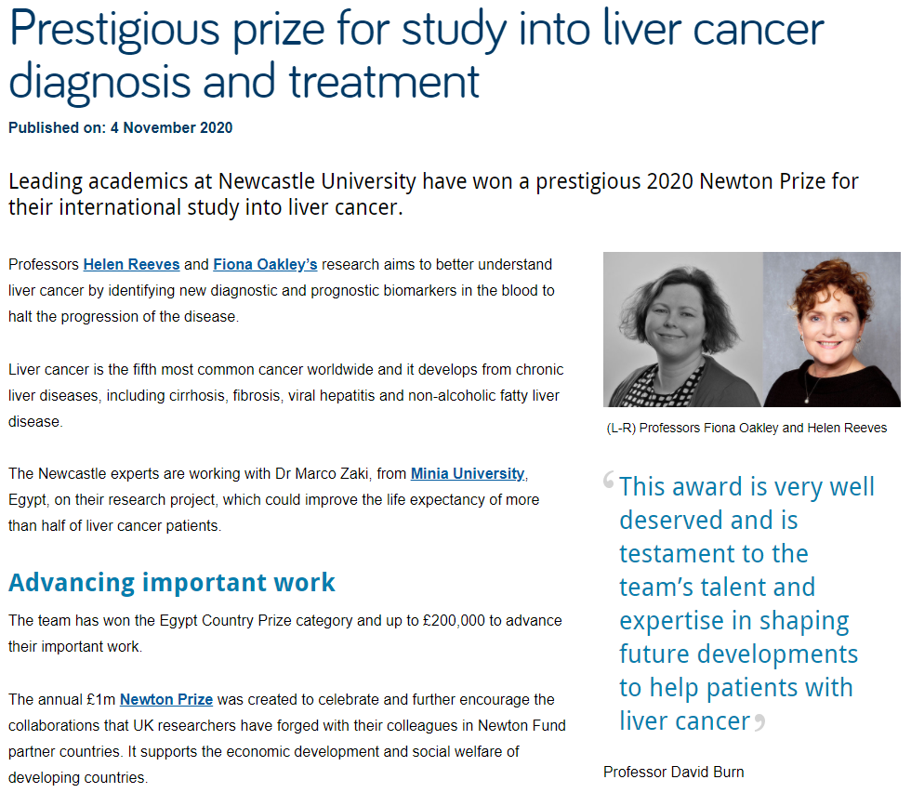This screenshot has height=806, width=911.
Task: Click the black-and-white photo of Fiona Oakley
Action: click(682, 329)
